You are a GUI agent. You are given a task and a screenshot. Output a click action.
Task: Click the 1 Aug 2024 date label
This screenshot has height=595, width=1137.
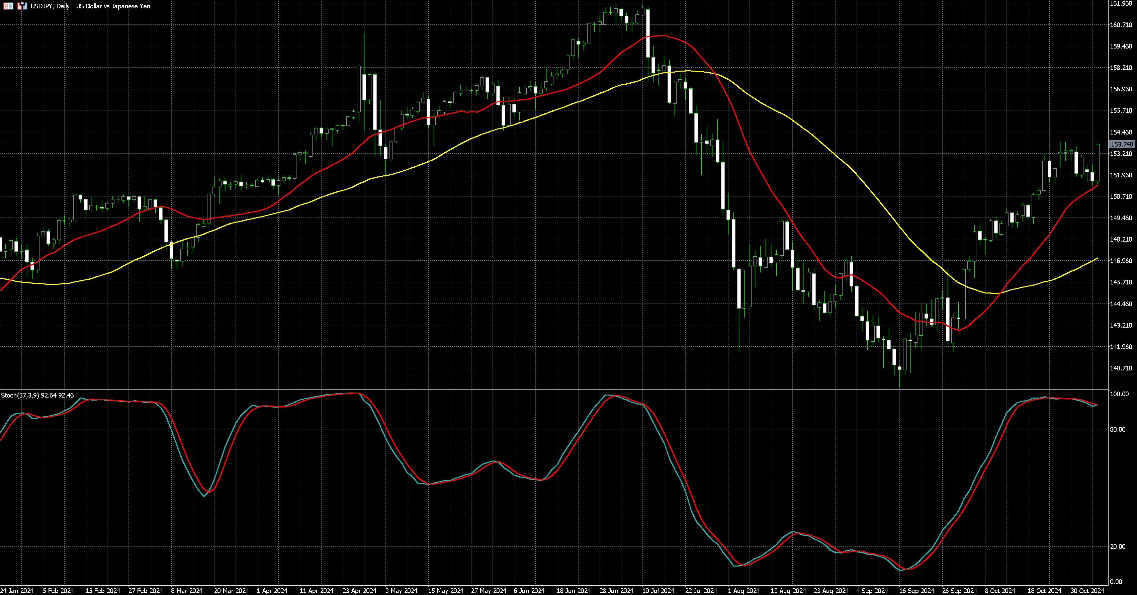tap(744, 591)
